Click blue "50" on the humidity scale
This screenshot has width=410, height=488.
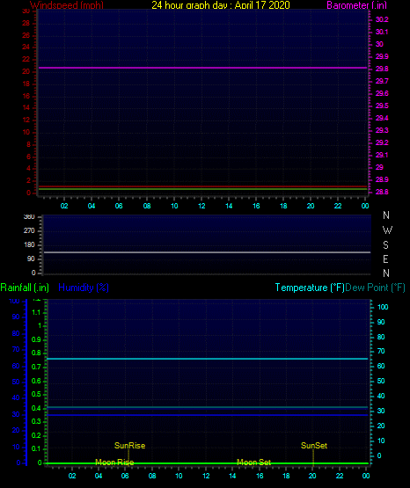pos(16,382)
